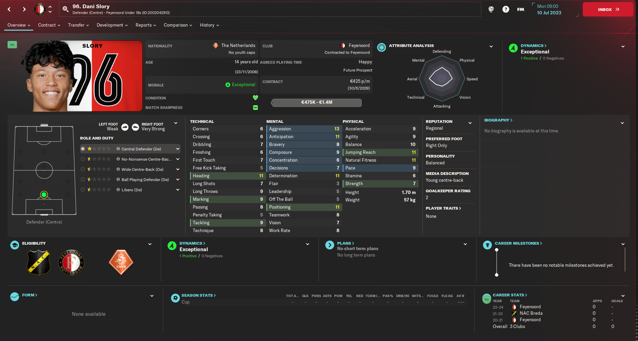The width and height of the screenshot is (638, 341).
Task: Select No-Nonsense Centre-Back radio button
Action: 83,159
